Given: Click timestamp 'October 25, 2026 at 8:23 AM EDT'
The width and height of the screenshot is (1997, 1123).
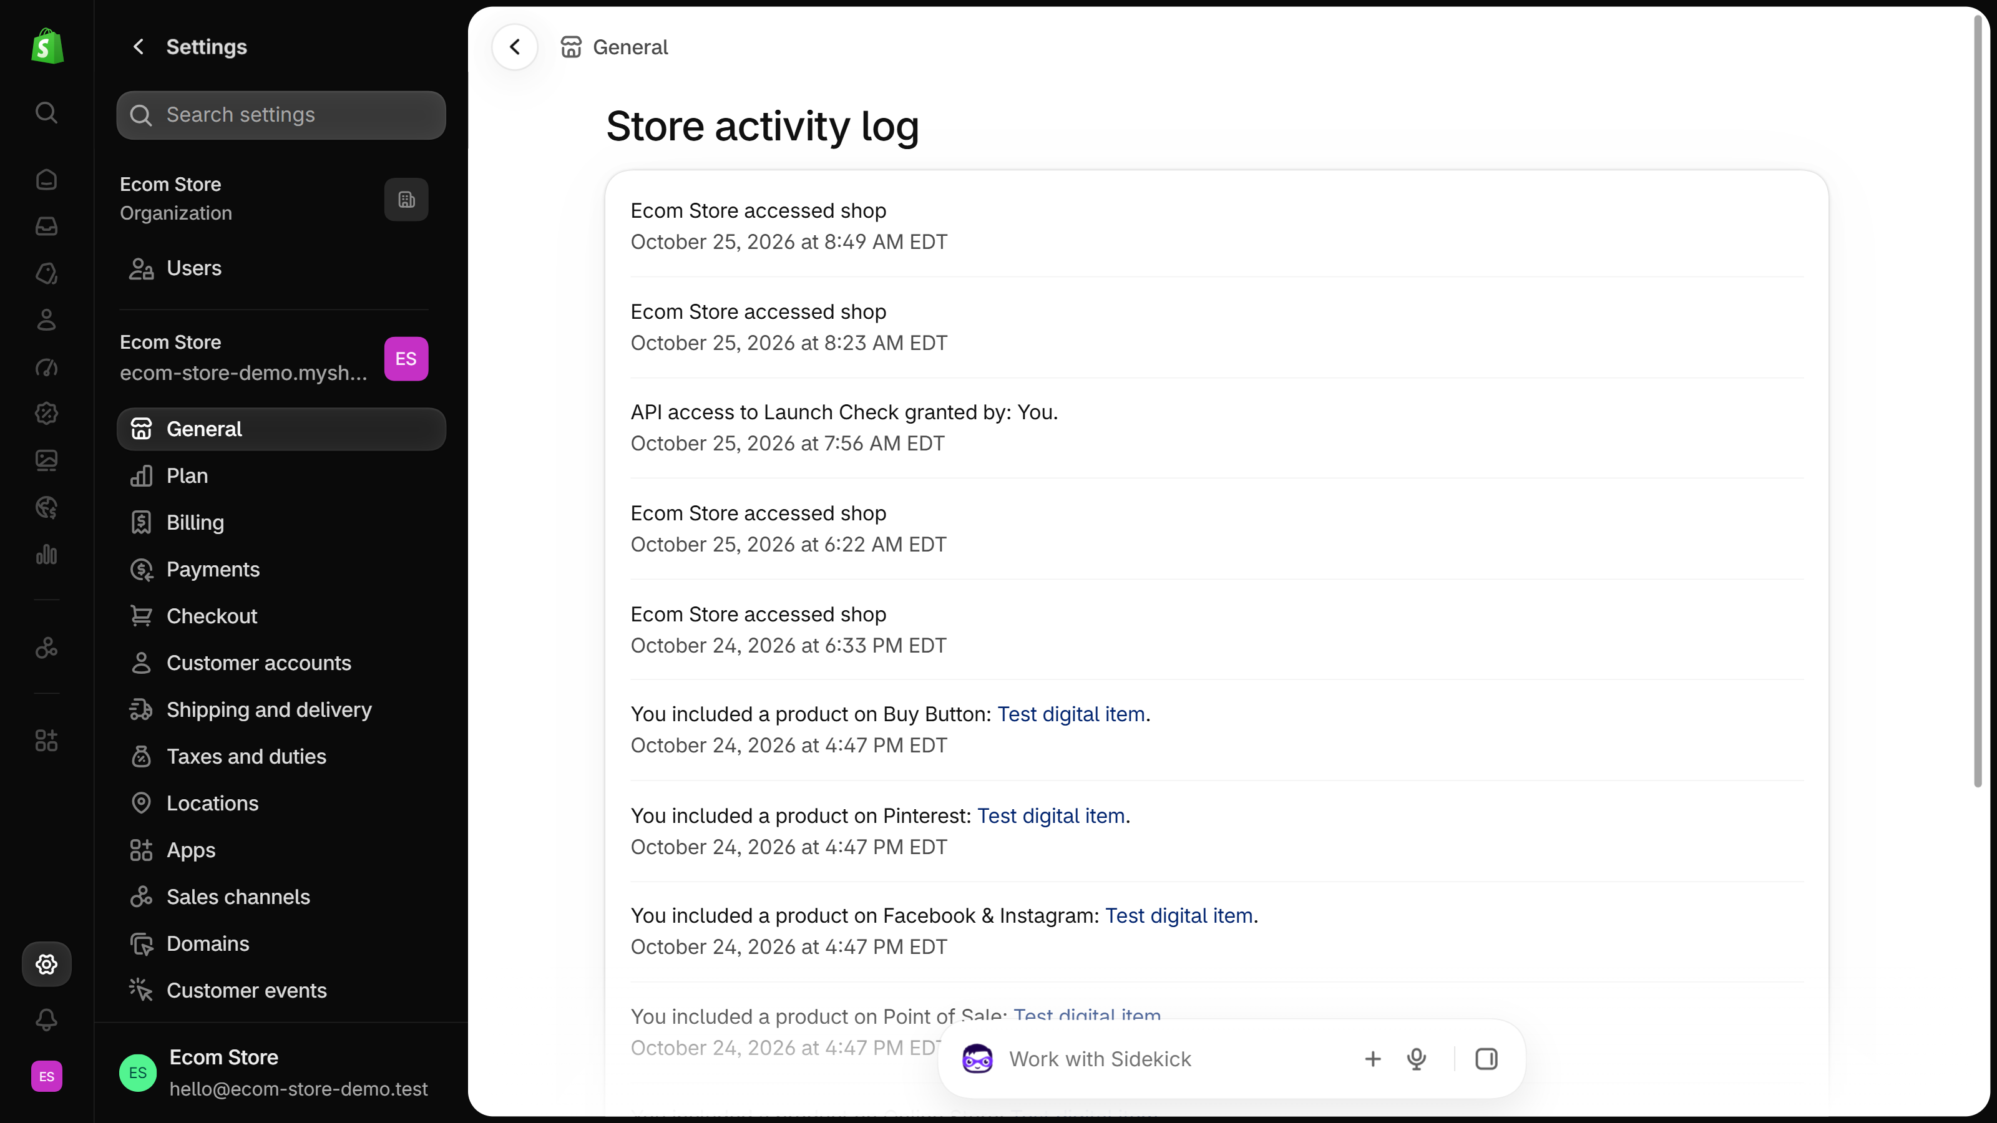Looking at the screenshot, I should tap(788, 343).
